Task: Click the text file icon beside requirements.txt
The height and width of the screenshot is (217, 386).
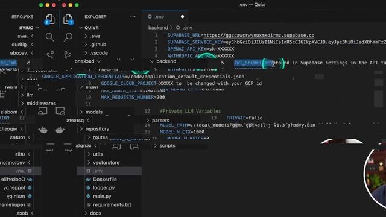Action: [x=89, y=205]
